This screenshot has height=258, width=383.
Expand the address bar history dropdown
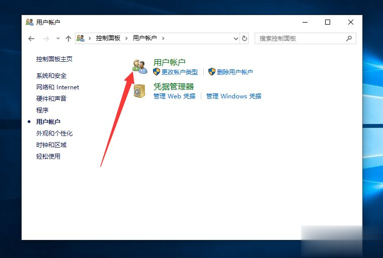tap(236, 39)
